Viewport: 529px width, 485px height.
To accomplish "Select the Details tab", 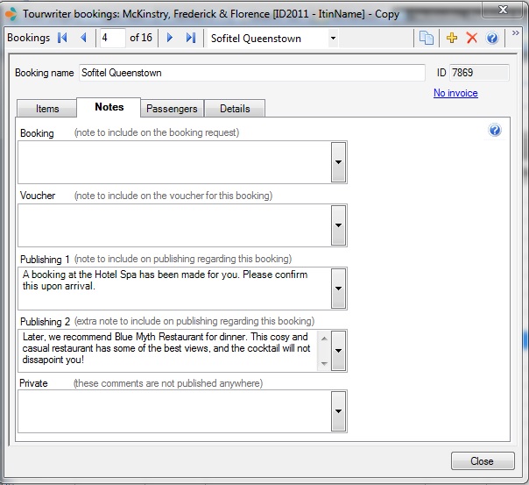I will tap(235, 109).
